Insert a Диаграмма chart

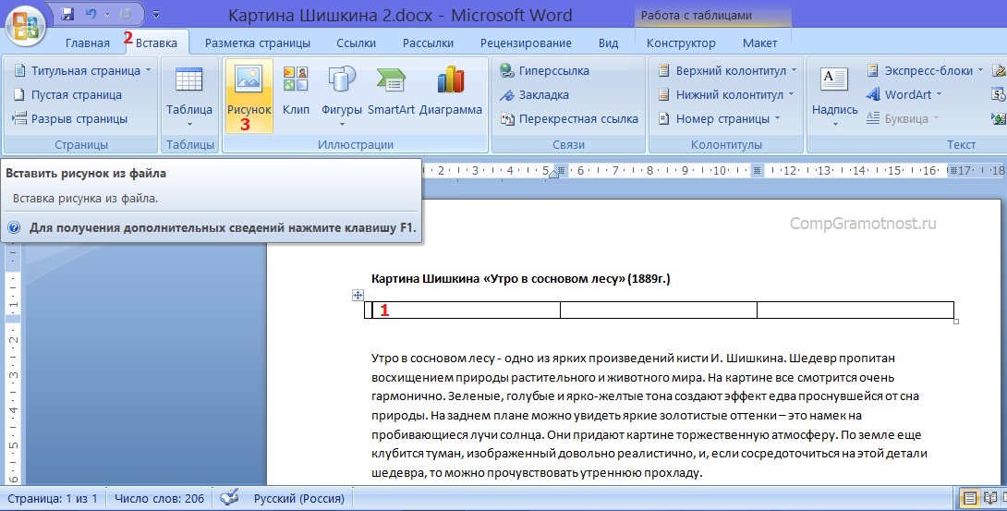pyautogui.click(x=450, y=93)
